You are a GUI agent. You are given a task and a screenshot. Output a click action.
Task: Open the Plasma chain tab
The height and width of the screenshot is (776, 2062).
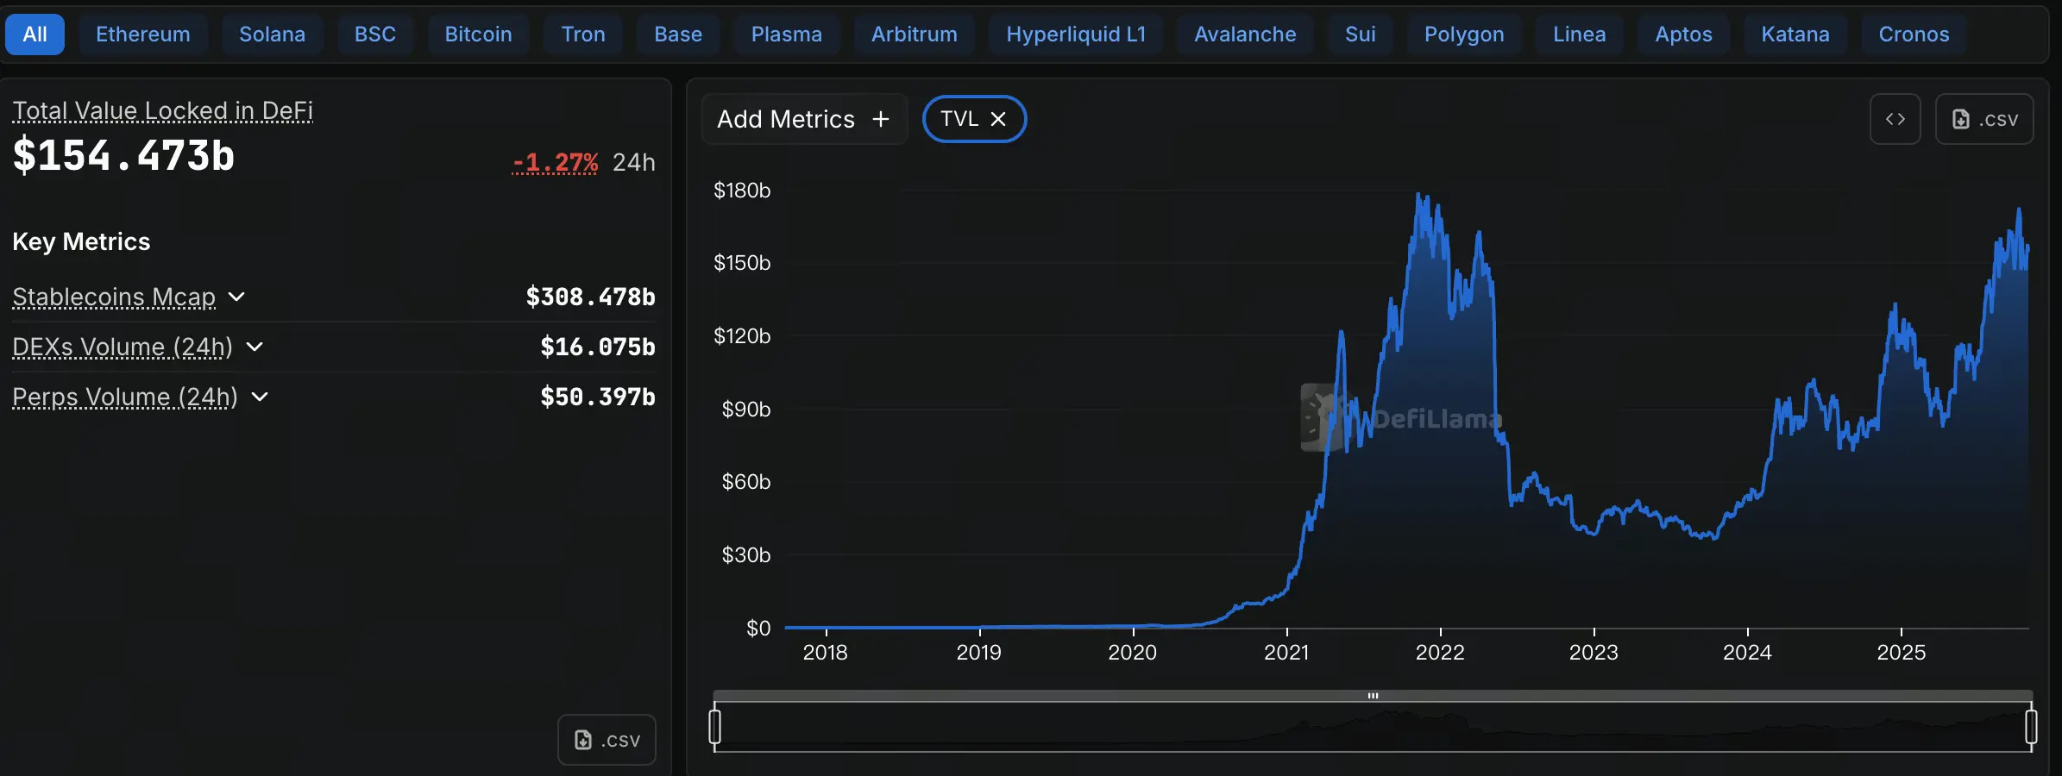(x=787, y=34)
